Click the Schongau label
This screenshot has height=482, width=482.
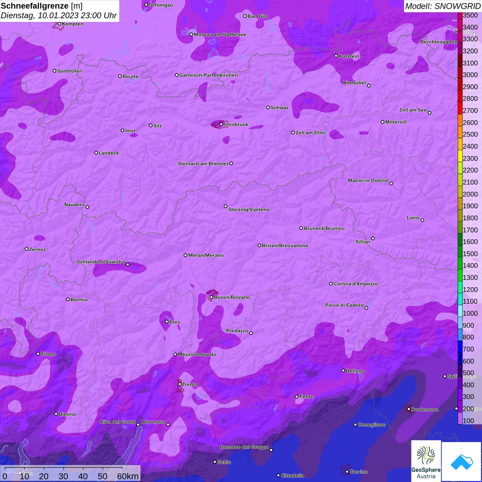click(161, 5)
